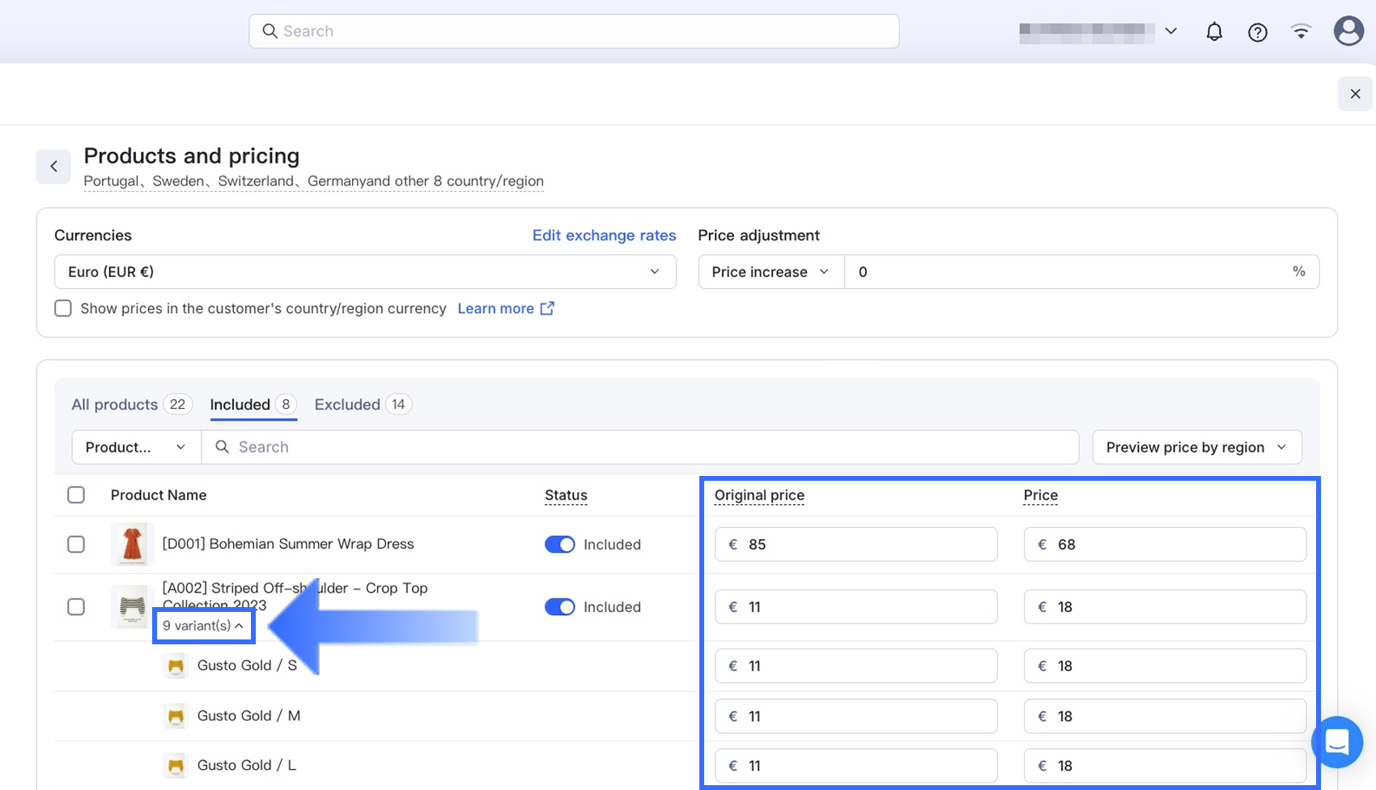Click the wifi status icon
The height and width of the screenshot is (790, 1376).
(1301, 32)
